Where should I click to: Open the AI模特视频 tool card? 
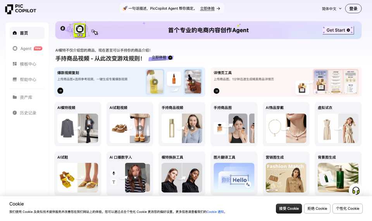click(x=77, y=124)
